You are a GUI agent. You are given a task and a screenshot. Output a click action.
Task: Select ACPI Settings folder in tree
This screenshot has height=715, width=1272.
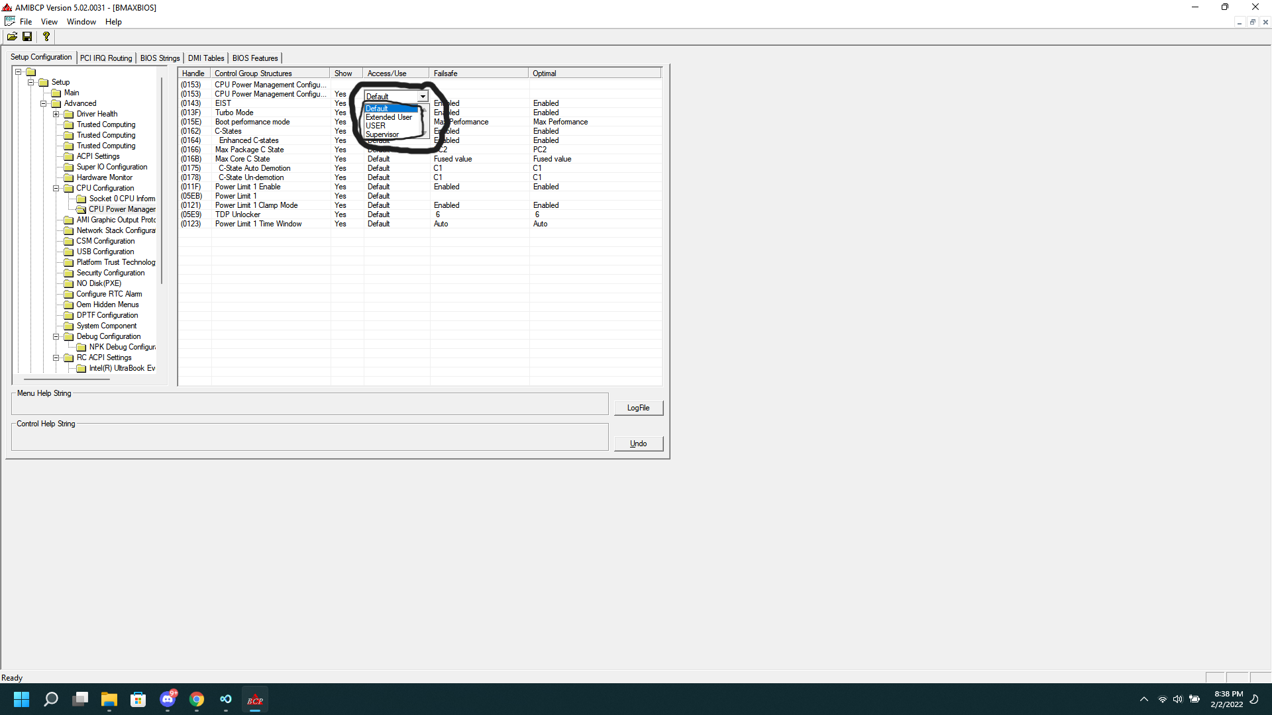(98, 156)
